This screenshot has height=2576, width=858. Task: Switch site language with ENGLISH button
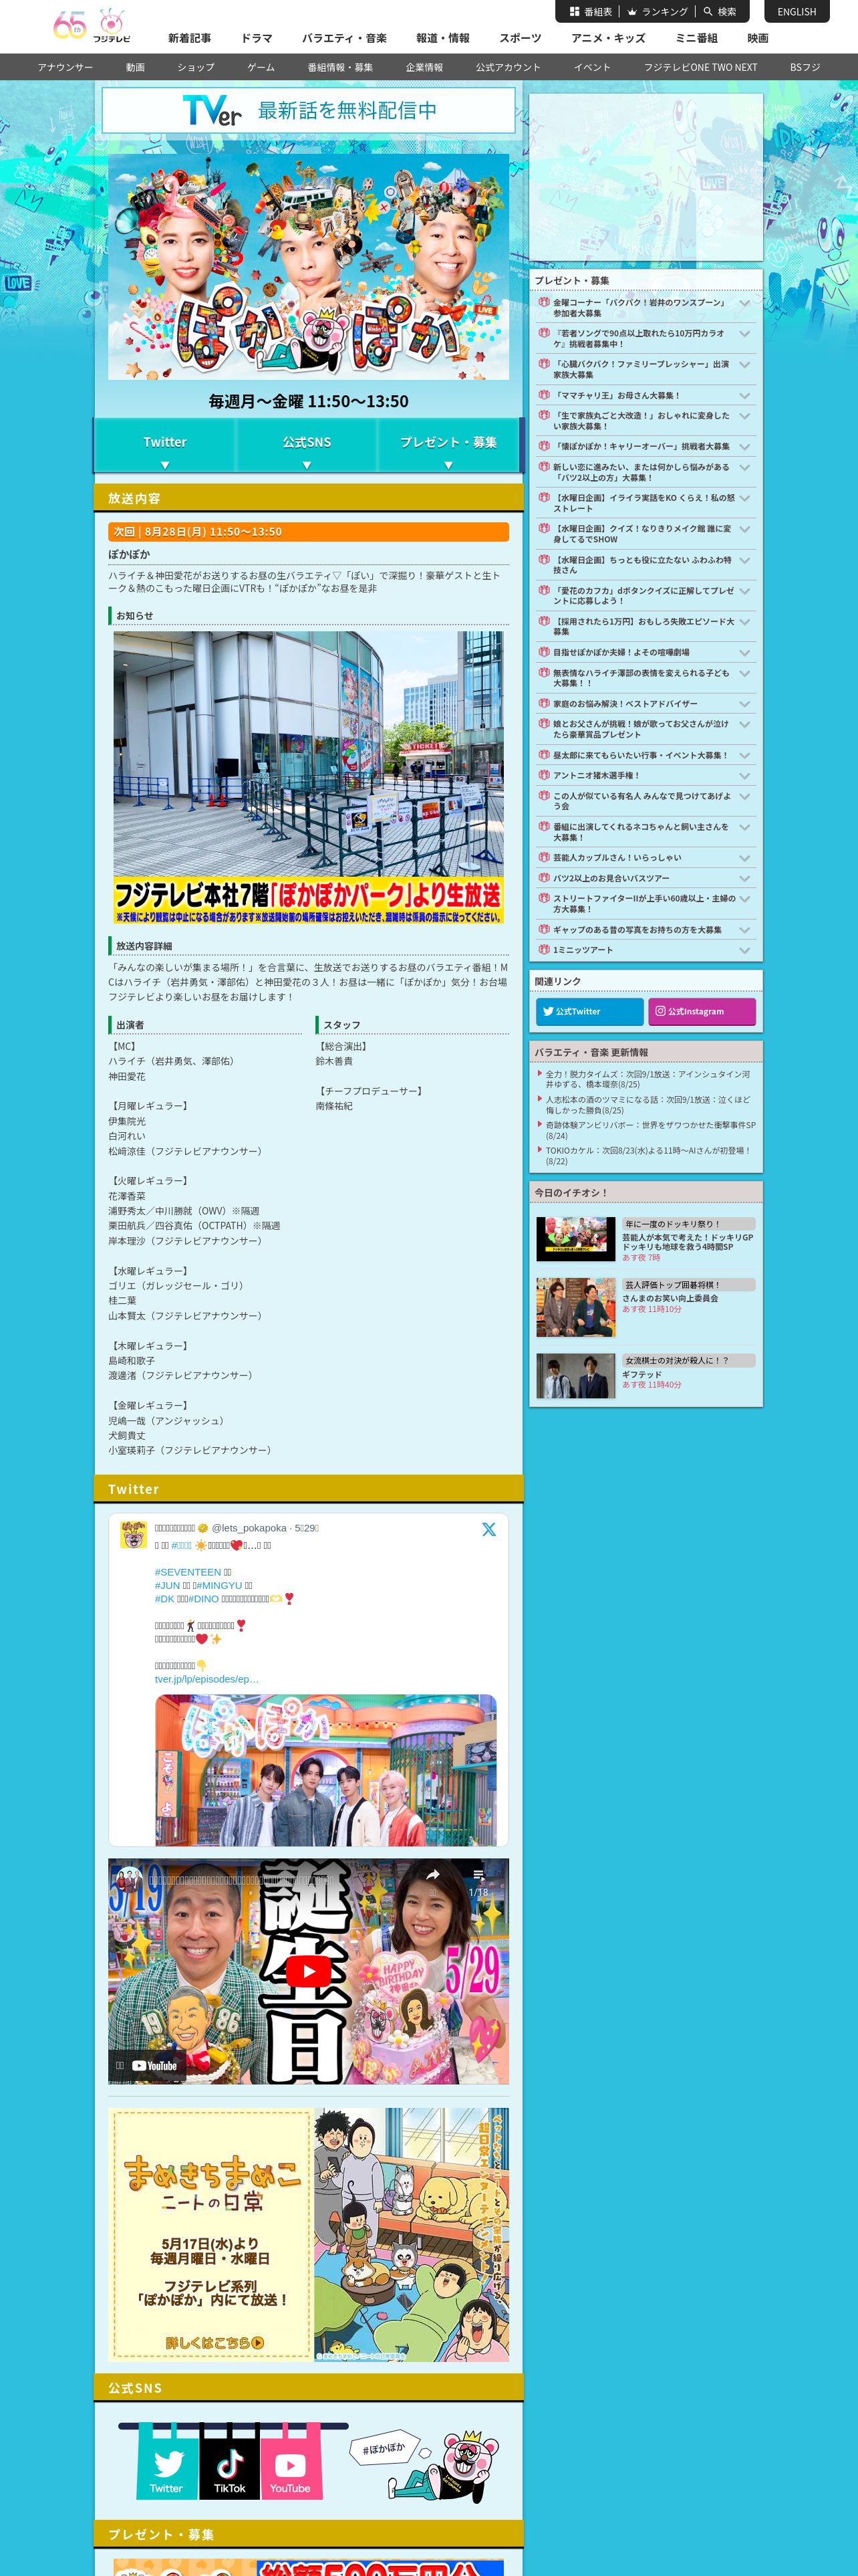click(x=797, y=12)
